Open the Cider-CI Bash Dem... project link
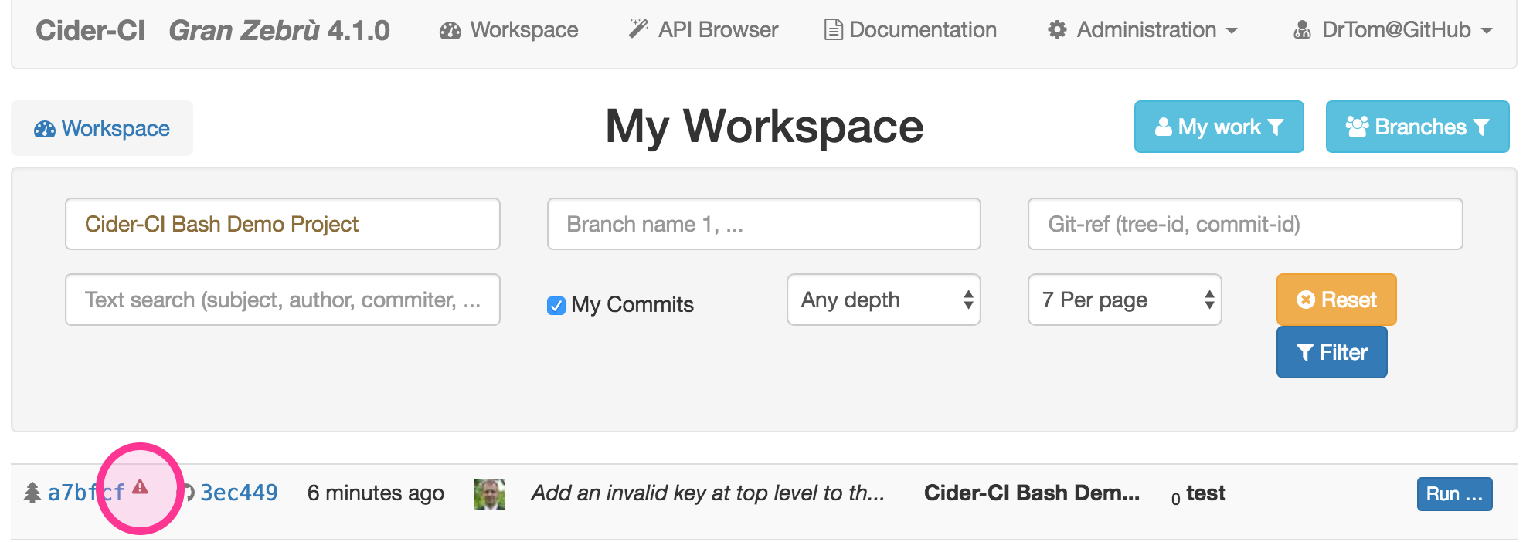Viewport: 1533px width, 542px height. pyautogui.click(x=1032, y=493)
